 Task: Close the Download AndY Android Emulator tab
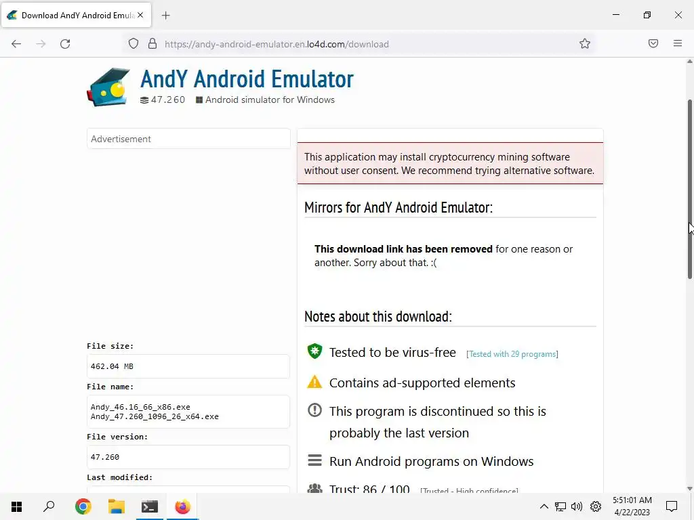point(140,15)
